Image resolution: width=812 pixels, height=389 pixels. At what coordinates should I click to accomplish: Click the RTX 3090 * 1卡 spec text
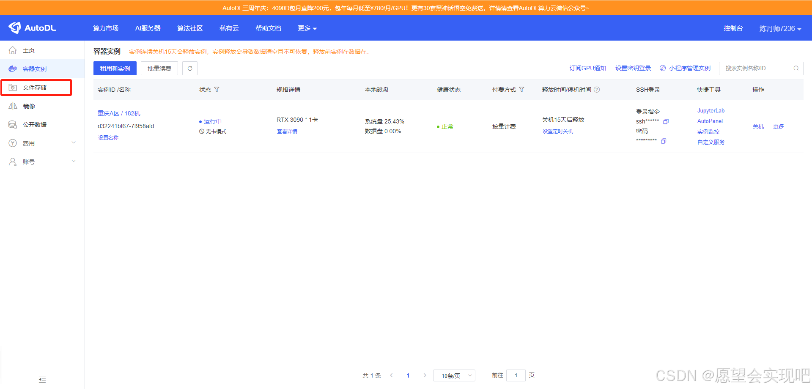click(297, 120)
